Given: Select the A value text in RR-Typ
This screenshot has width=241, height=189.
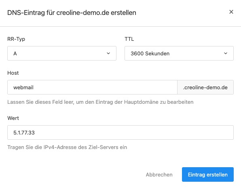Looking at the screenshot, I should tap(15, 53).
